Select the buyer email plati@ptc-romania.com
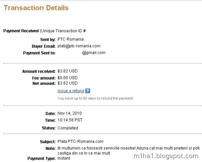The height and width of the screenshot is (162, 202). coord(79,46)
